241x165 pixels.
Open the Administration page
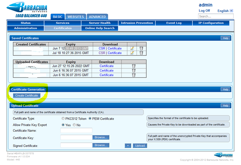[26, 28]
